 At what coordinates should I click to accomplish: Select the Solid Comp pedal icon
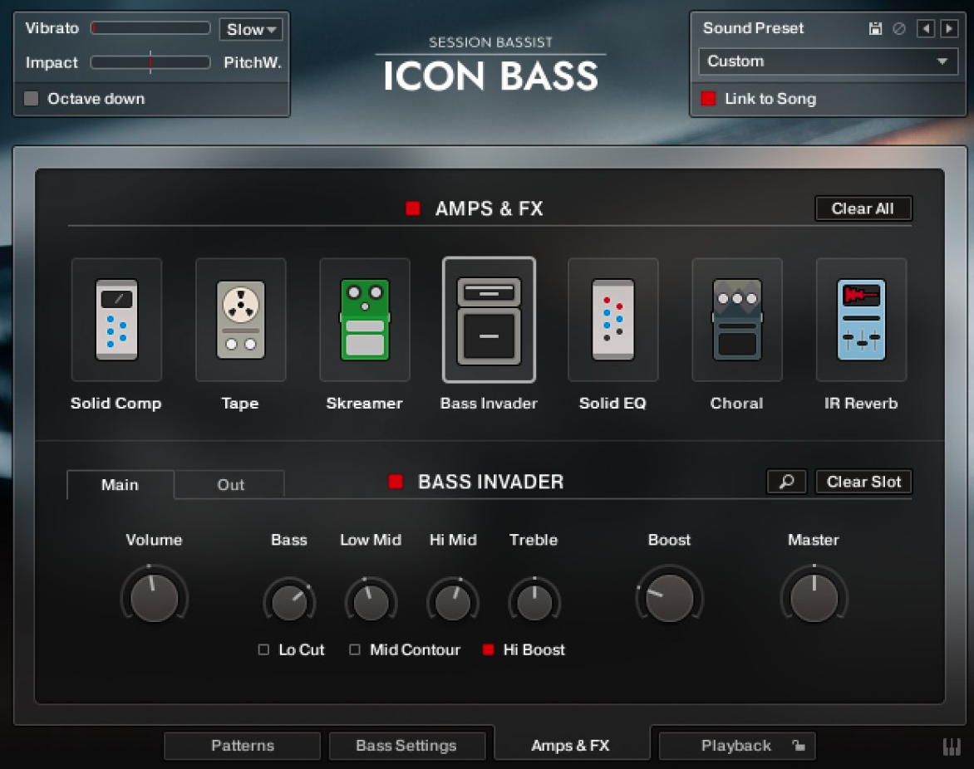[116, 320]
